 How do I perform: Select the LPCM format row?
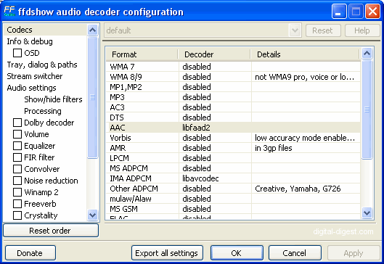[233, 158]
